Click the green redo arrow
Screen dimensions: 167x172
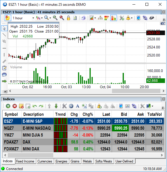(x=41, y=106)
